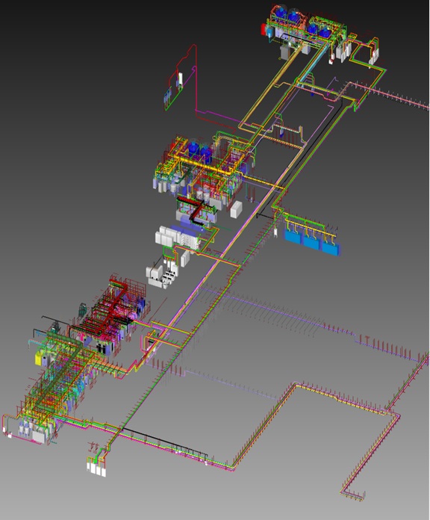Screen dimensions: 430x520
Task: Select the row of white cabinets mid-model
Action: [178, 238]
